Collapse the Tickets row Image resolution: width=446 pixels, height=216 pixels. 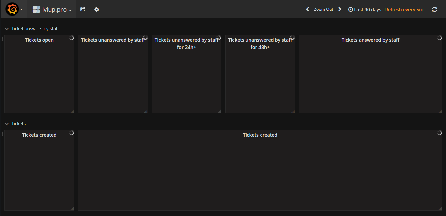click(x=7, y=124)
